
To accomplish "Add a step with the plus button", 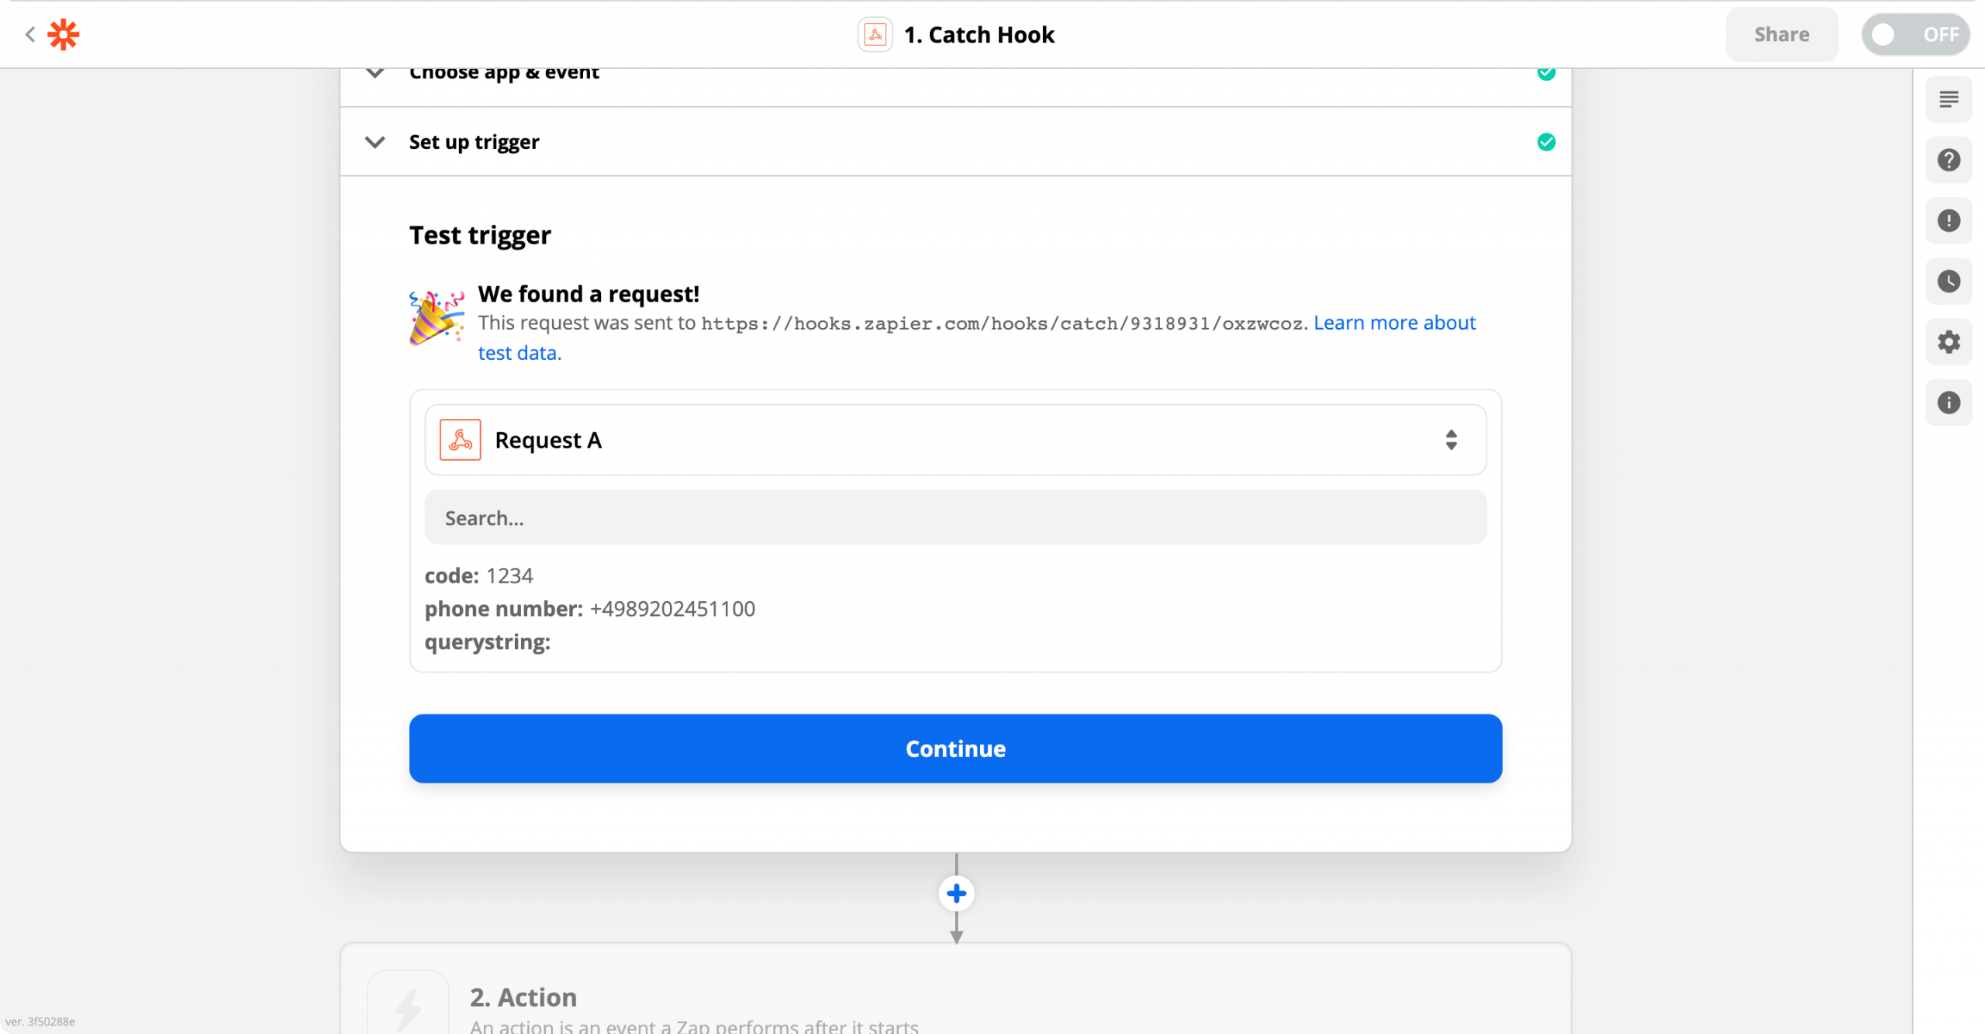I will tap(956, 894).
